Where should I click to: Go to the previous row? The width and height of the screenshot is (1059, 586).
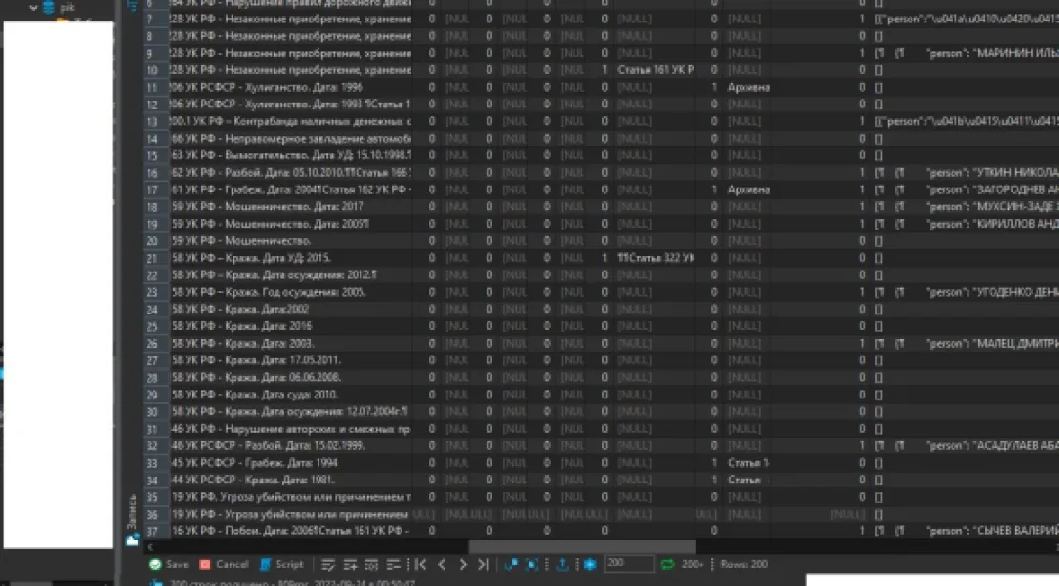[x=442, y=565]
